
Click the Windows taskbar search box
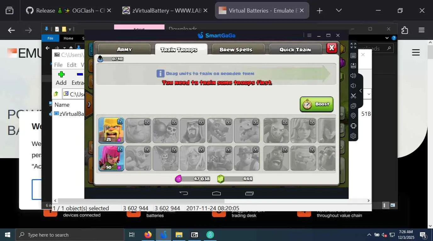[69, 235]
